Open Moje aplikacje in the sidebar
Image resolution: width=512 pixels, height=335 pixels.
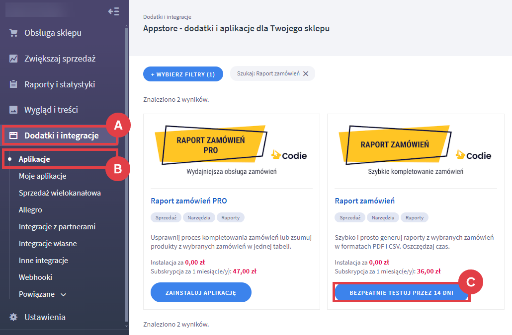pyautogui.click(x=42, y=176)
